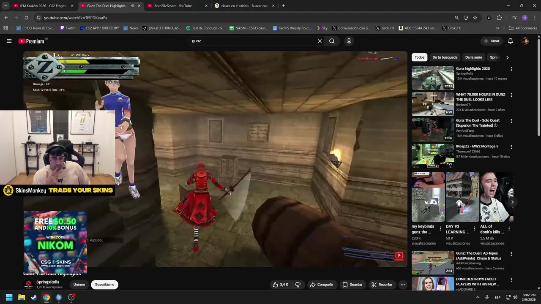This screenshot has width=541, height=304.
Task: Open the Twitch bookmark
Action: (68, 28)
